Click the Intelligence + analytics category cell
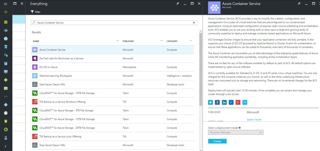This screenshot has width=320, height=151. 179,76
